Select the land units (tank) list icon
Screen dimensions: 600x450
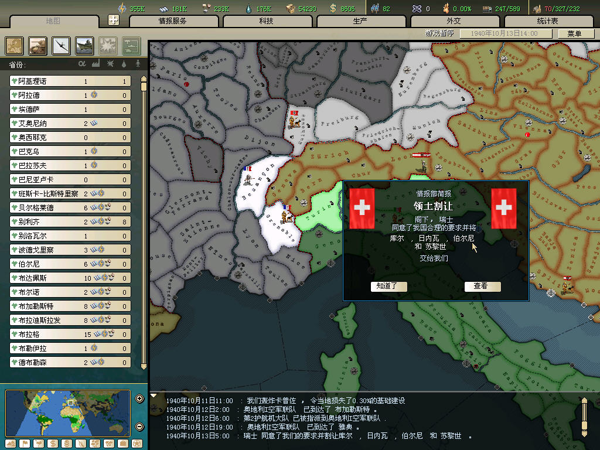(x=38, y=46)
